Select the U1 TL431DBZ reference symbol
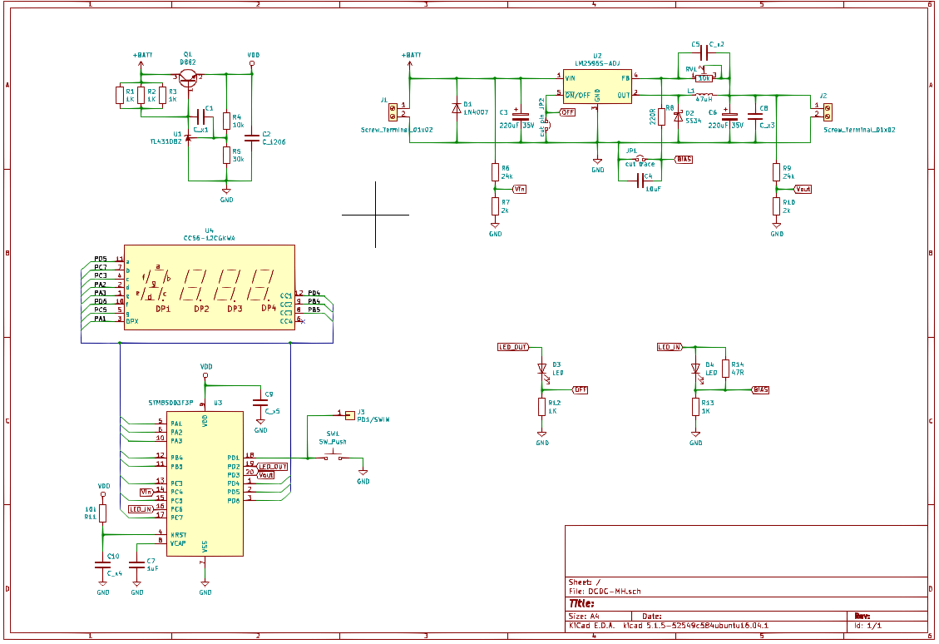The width and height of the screenshot is (939, 644). 189,136
